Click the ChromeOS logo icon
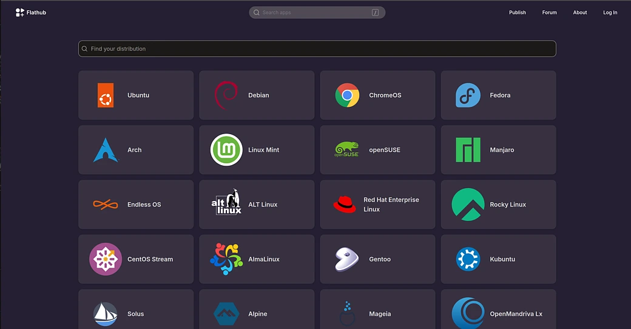 (x=347, y=95)
